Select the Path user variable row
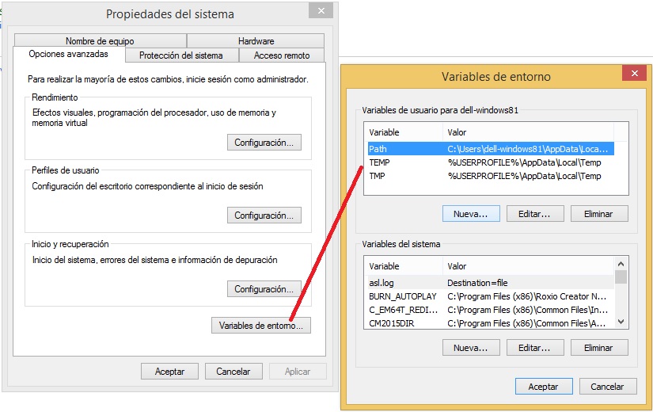653x412 pixels. coord(491,148)
